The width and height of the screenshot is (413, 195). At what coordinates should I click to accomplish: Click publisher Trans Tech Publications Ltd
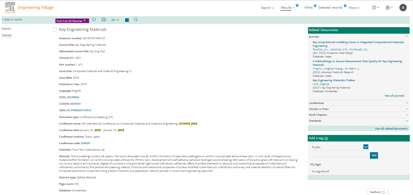coord(88,150)
